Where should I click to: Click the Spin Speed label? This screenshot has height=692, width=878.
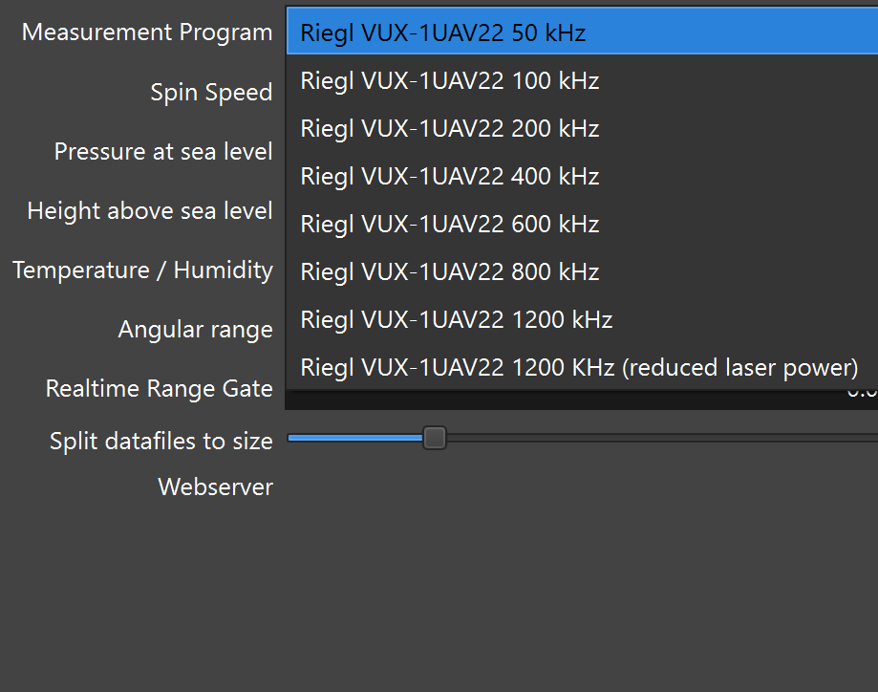[211, 93]
